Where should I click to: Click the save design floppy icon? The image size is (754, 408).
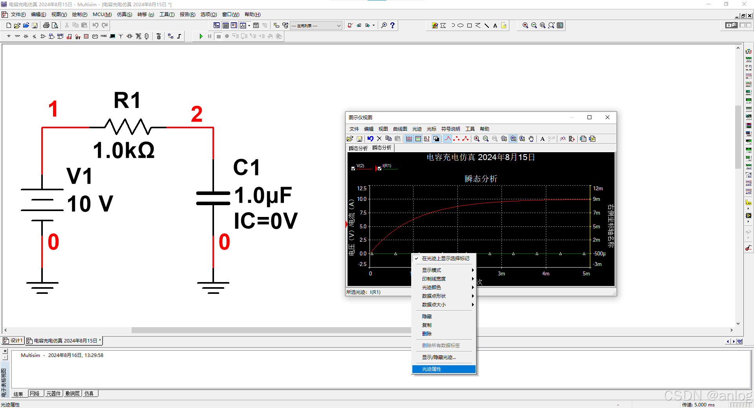pos(35,25)
